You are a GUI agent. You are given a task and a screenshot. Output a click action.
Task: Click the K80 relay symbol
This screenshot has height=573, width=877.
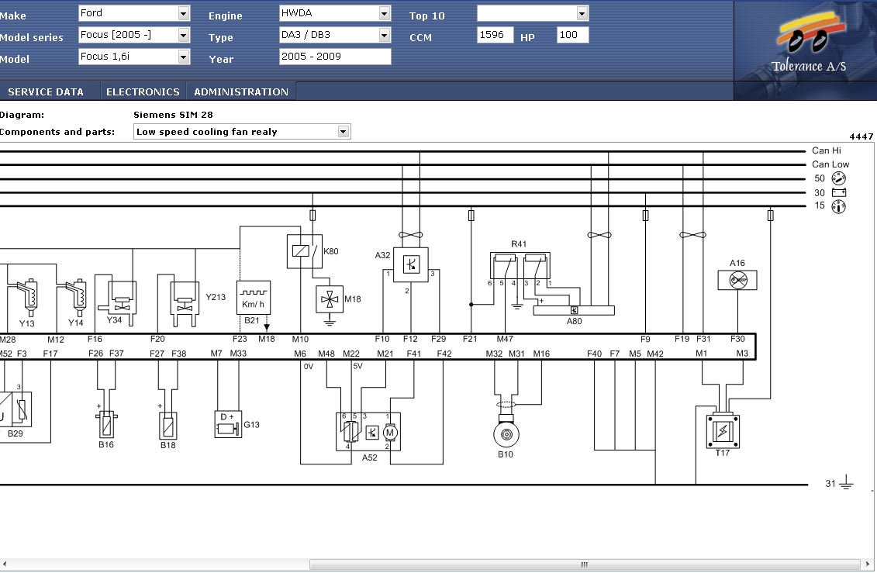pyautogui.click(x=304, y=251)
